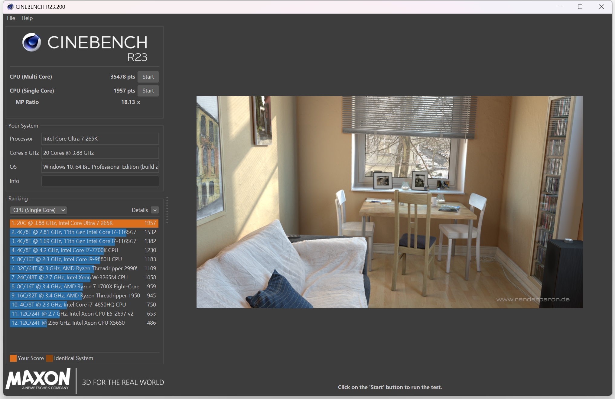615x399 pixels.
Task: Click the Cinebench sphere logo icon
Action: (31, 42)
